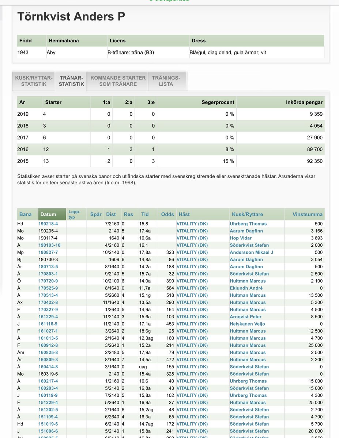Open Kommande starter som tränare tab
Screen dimensions: 339x438
pyautogui.click(x=118, y=81)
